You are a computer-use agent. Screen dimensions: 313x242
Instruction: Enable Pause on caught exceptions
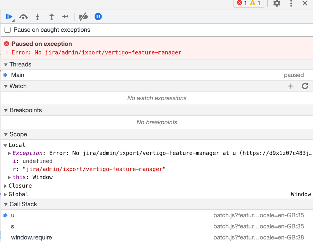tap(8, 30)
